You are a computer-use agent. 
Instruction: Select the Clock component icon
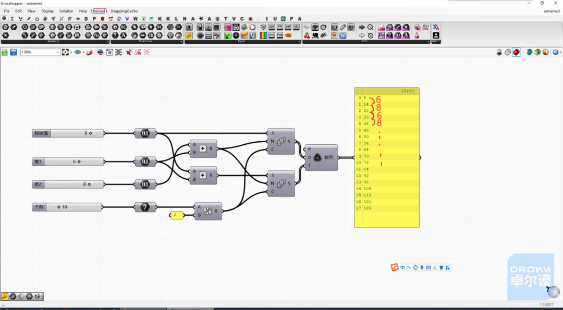tap(236, 35)
